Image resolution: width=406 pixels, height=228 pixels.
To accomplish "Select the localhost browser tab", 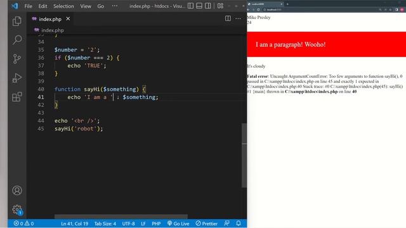I will [x=265, y=4].
